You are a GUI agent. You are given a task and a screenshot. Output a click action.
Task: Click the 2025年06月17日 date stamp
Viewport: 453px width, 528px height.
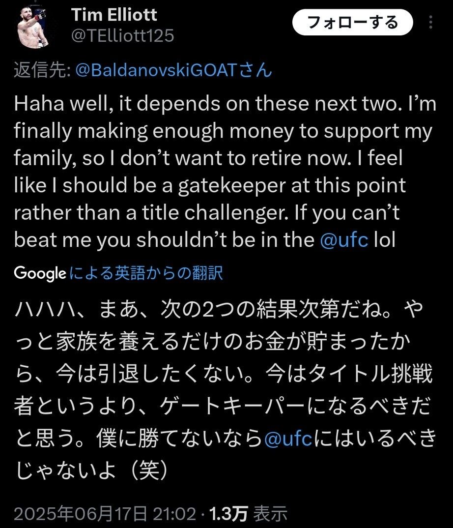point(81,514)
